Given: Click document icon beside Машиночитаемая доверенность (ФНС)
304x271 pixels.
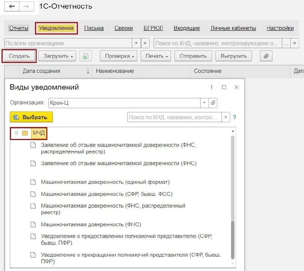Looking at the screenshot, I should pos(33,224).
